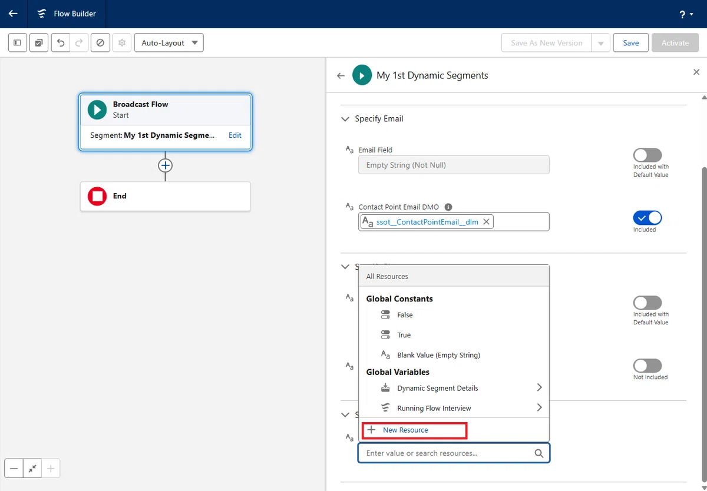Open the Help question mark menu
707x491 pixels.
[686, 14]
